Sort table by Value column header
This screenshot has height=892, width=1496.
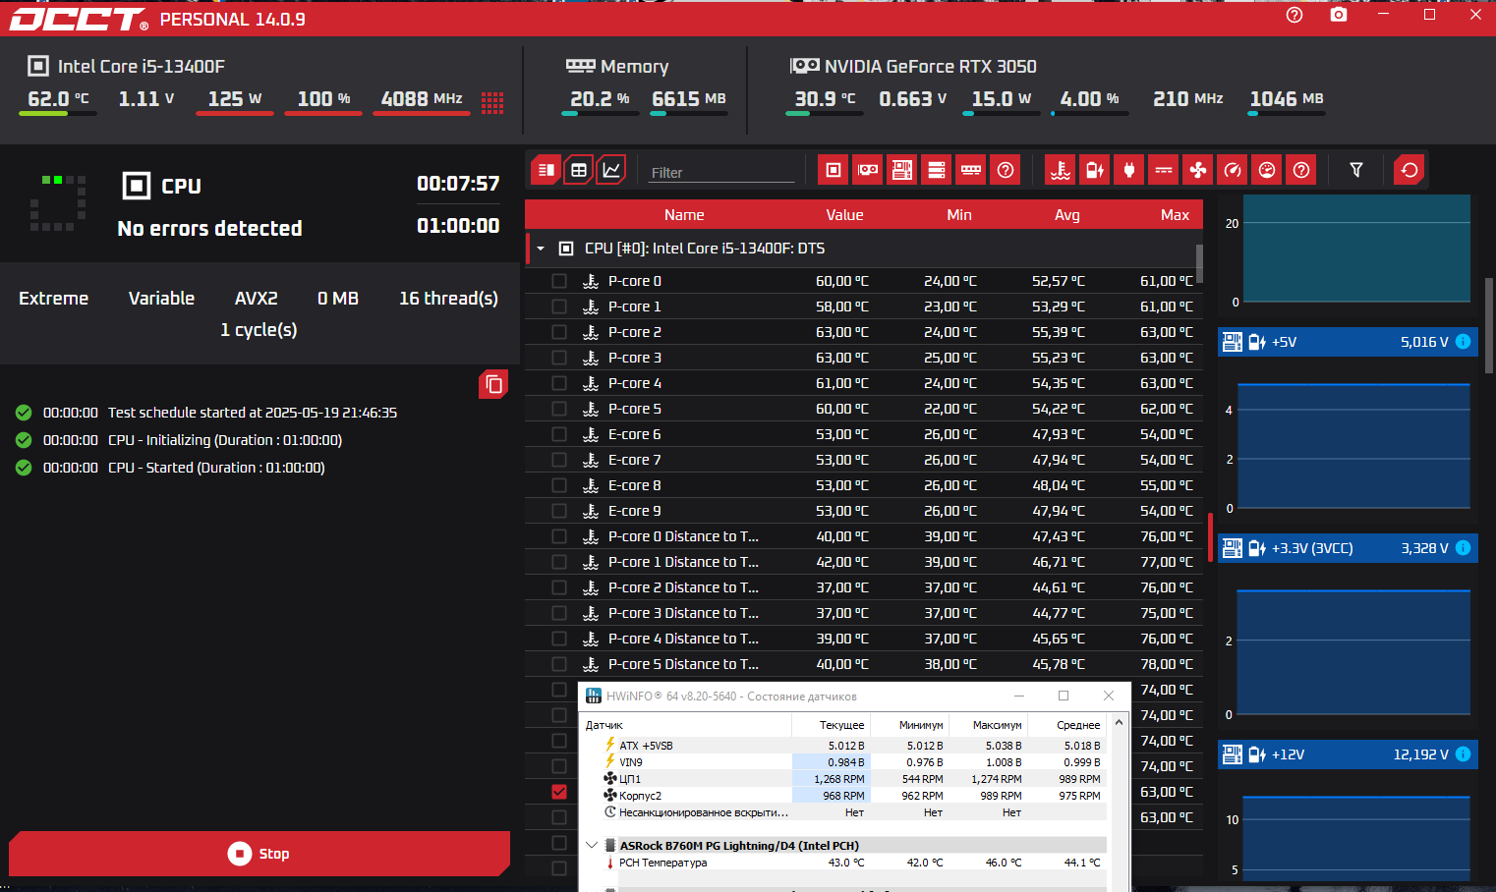click(x=844, y=215)
